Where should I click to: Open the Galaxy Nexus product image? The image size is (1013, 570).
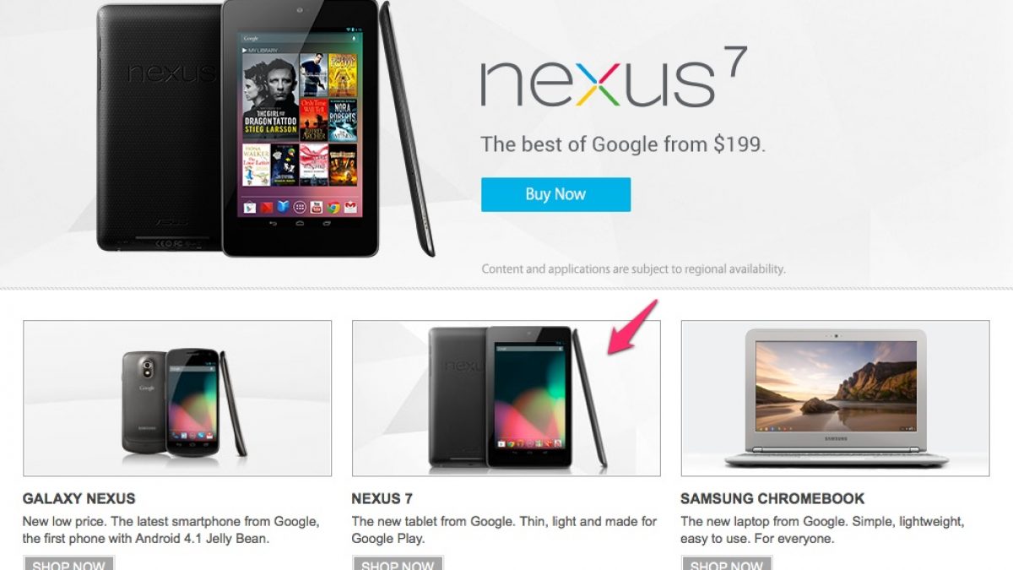pyautogui.click(x=177, y=398)
